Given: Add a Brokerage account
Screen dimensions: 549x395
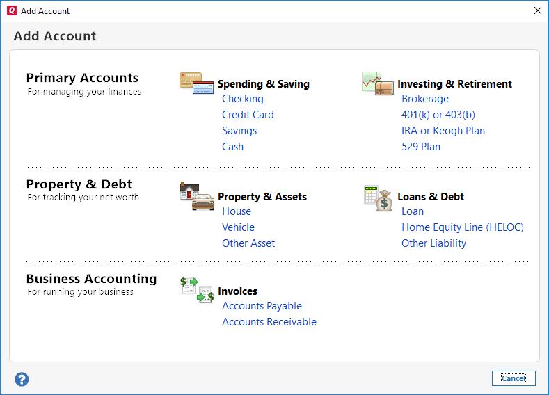Looking at the screenshot, I should tap(425, 99).
